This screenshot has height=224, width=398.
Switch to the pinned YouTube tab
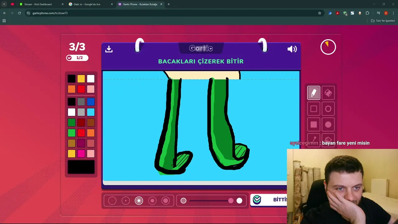[x=12, y=4]
